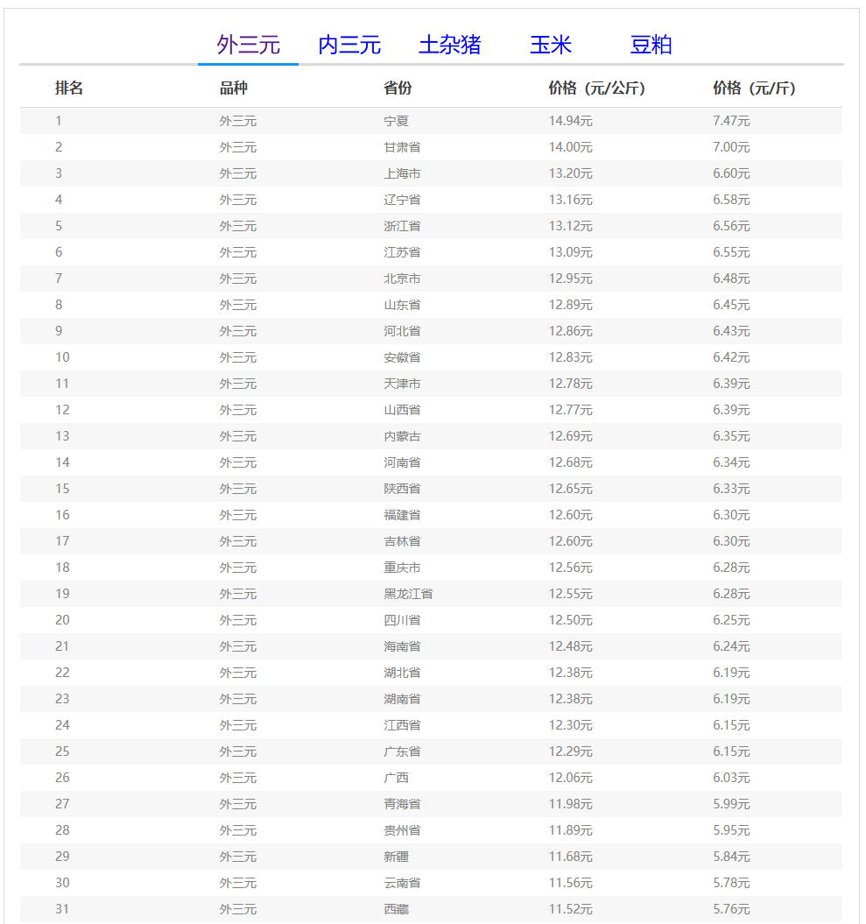Select the 黑龙江省 province cell
The width and height of the screenshot is (866, 924).
[408, 594]
